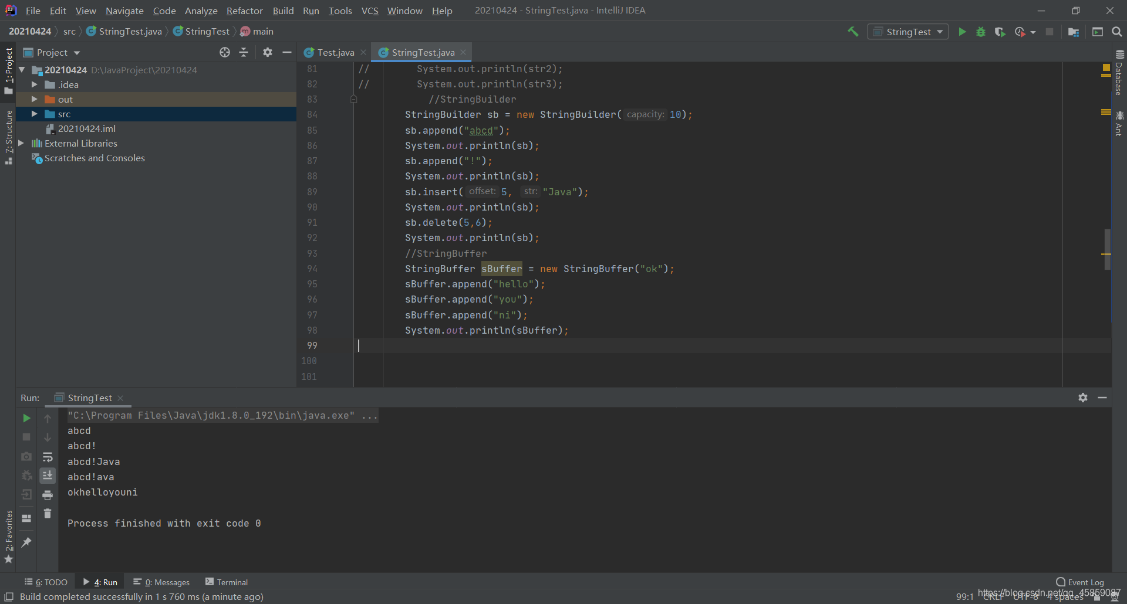The image size is (1127, 604).
Task: Rerun StringTest in Run panel
Action: [x=26, y=418]
